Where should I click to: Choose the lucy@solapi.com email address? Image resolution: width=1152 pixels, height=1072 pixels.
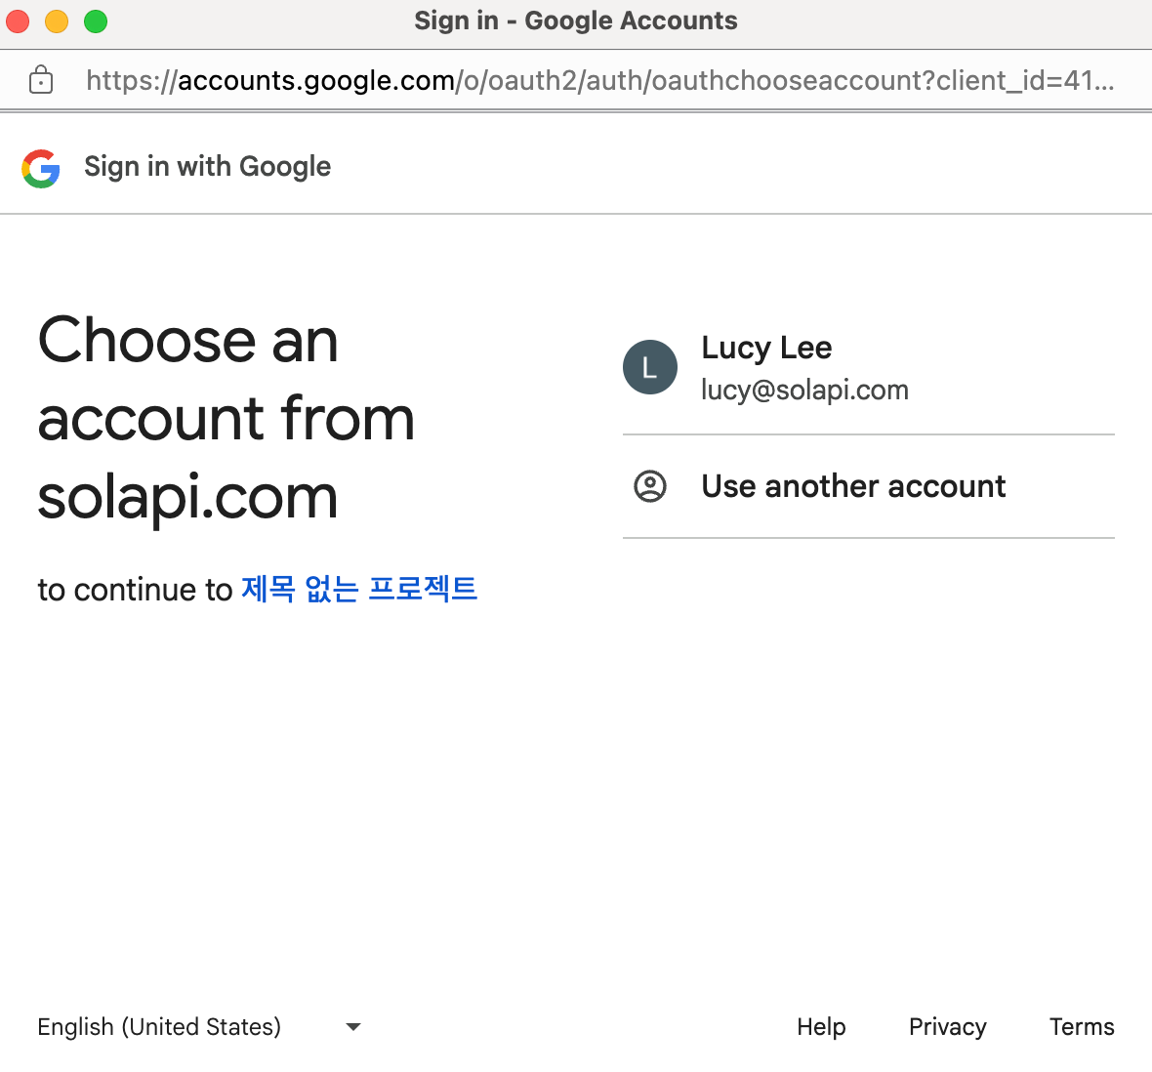(804, 391)
